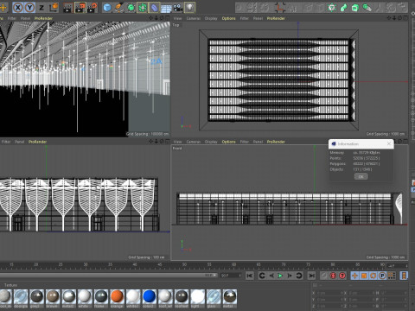Go to end of timeline
Image resolution: width=415 pixels, height=311 pixels.
point(311,276)
